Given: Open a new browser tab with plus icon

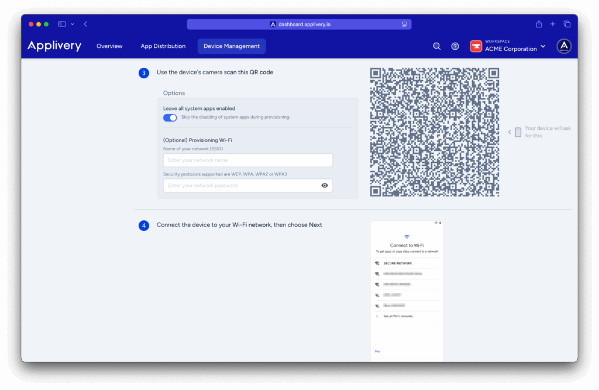Looking at the screenshot, I should 553,24.
